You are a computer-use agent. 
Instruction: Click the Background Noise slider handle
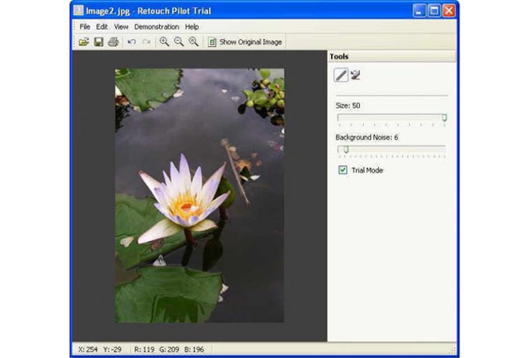point(346,149)
